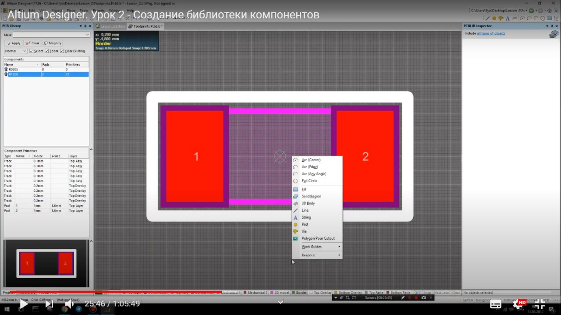Open the 'all types of objects' link
Viewport: 561px width, 315px height.
tap(491, 33)
